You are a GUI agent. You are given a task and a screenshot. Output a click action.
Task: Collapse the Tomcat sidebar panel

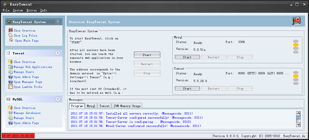tap(58, 53)
